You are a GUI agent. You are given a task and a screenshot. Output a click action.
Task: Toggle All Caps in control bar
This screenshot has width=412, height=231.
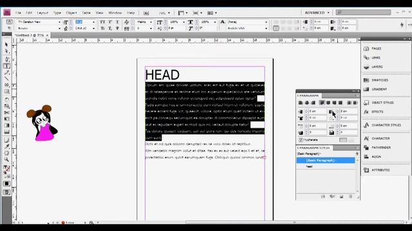[102, 22]
